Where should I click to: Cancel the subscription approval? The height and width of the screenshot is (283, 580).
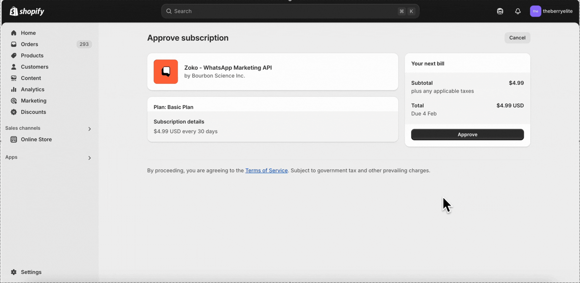coord(517,38)
